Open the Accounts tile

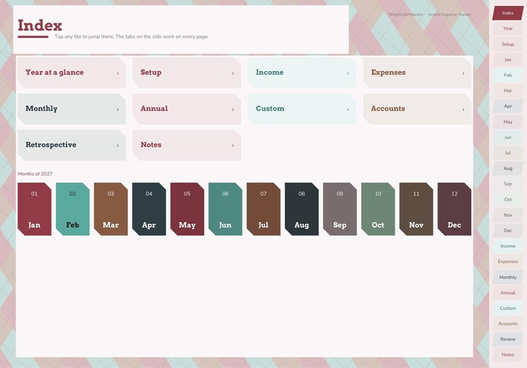(417, 109)
